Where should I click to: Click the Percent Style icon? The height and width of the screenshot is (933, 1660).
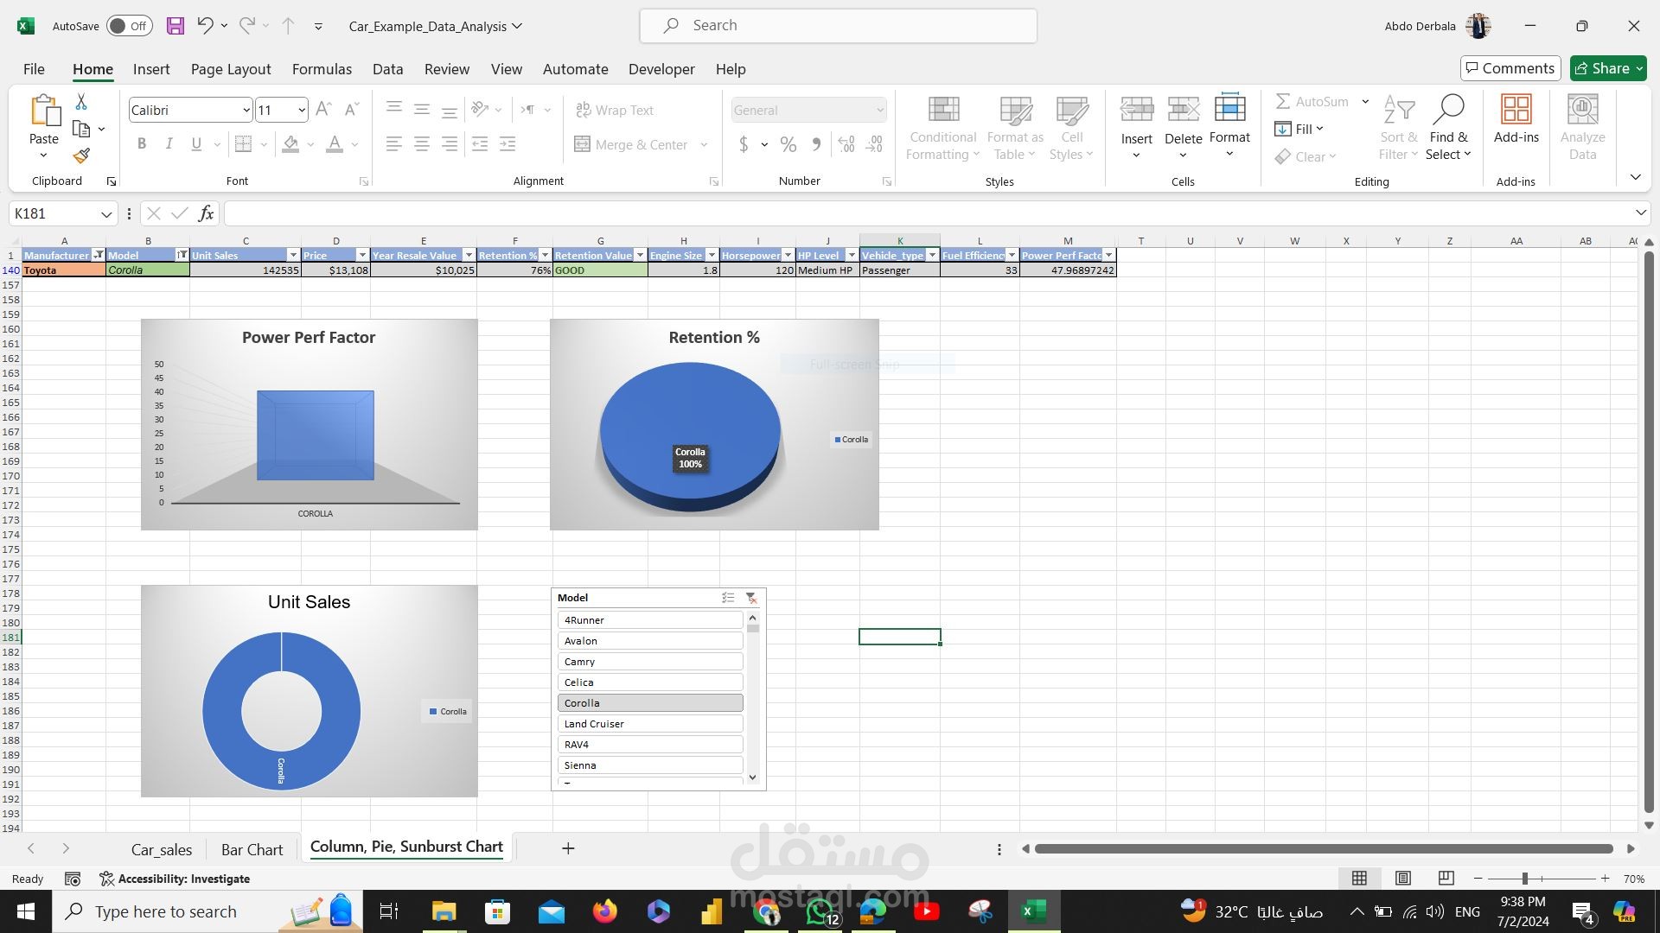[788, 145]
